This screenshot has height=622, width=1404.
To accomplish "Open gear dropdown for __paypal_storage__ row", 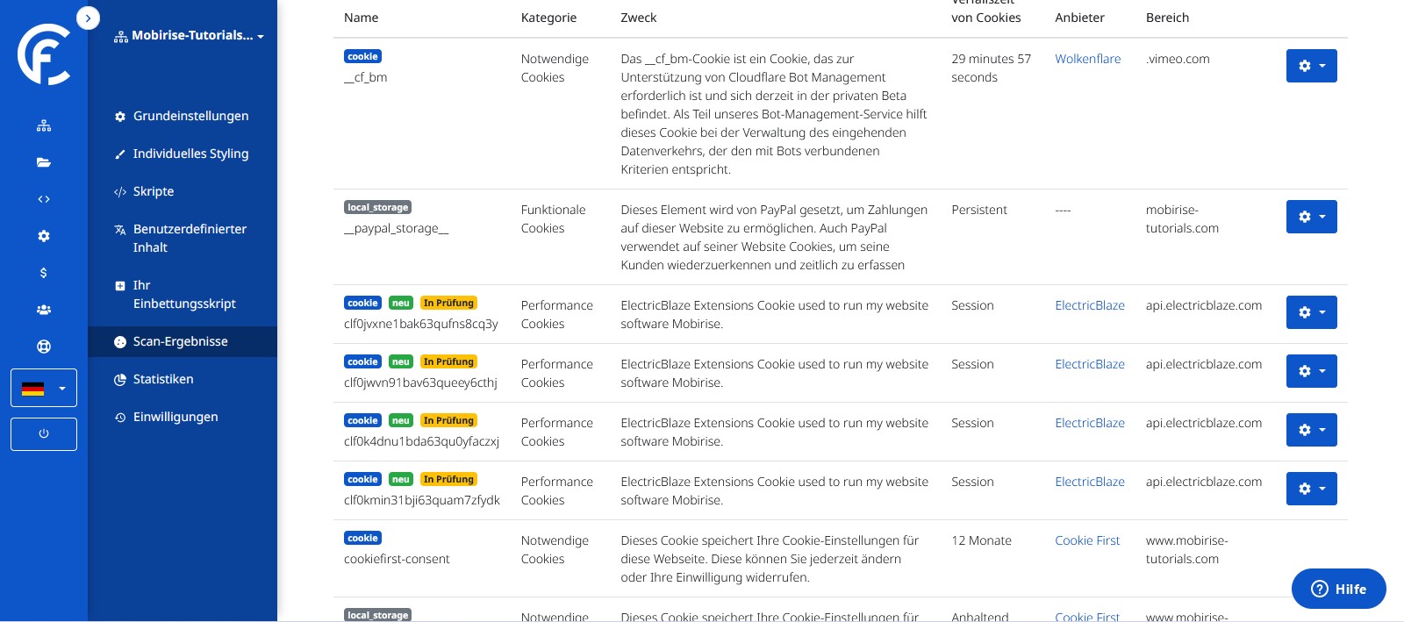I will point(1311,217).
